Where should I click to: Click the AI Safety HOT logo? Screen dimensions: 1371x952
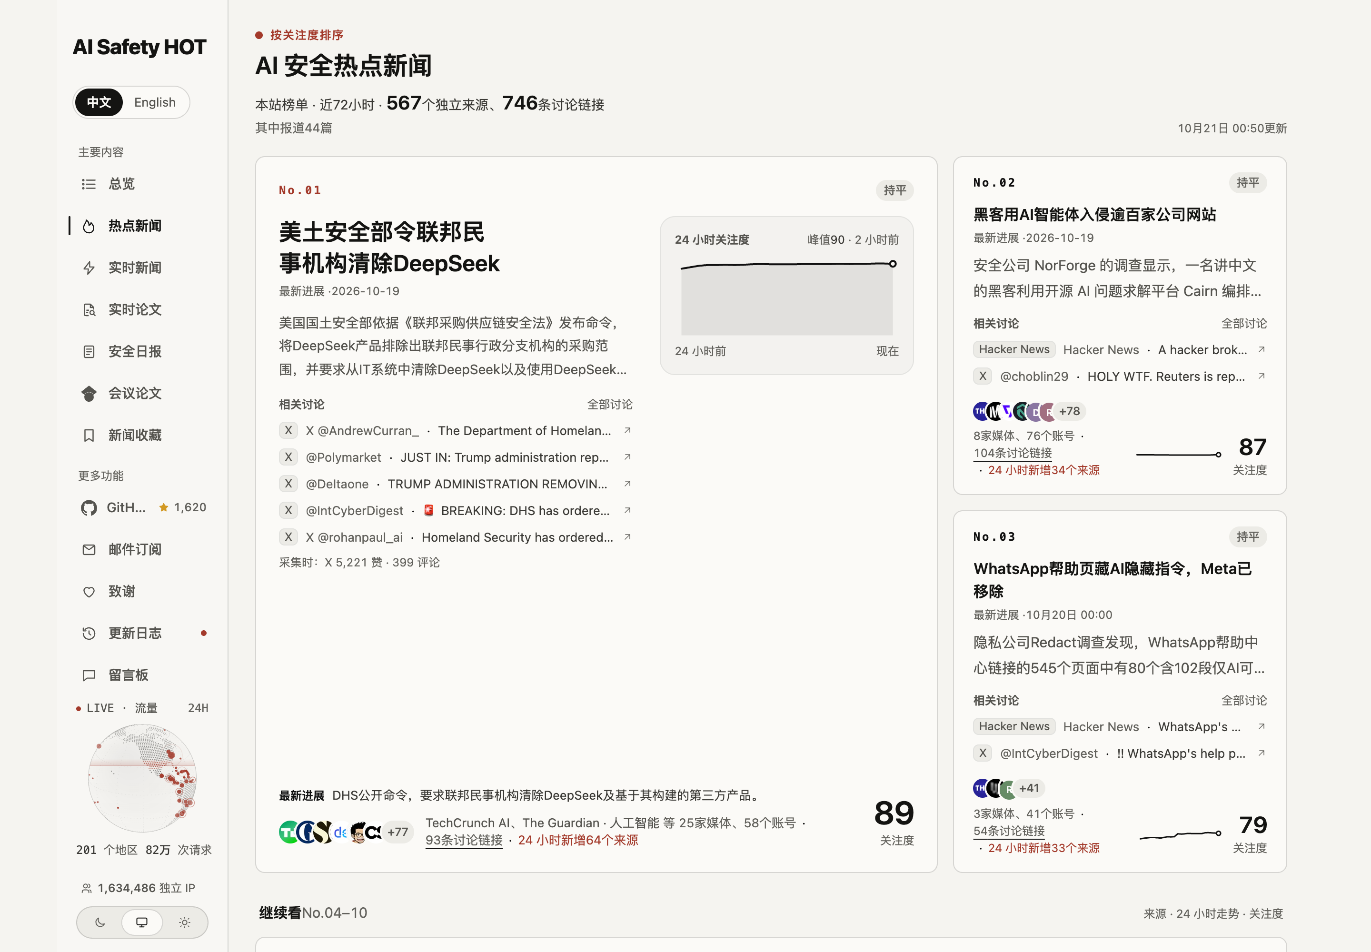point(139,47)
